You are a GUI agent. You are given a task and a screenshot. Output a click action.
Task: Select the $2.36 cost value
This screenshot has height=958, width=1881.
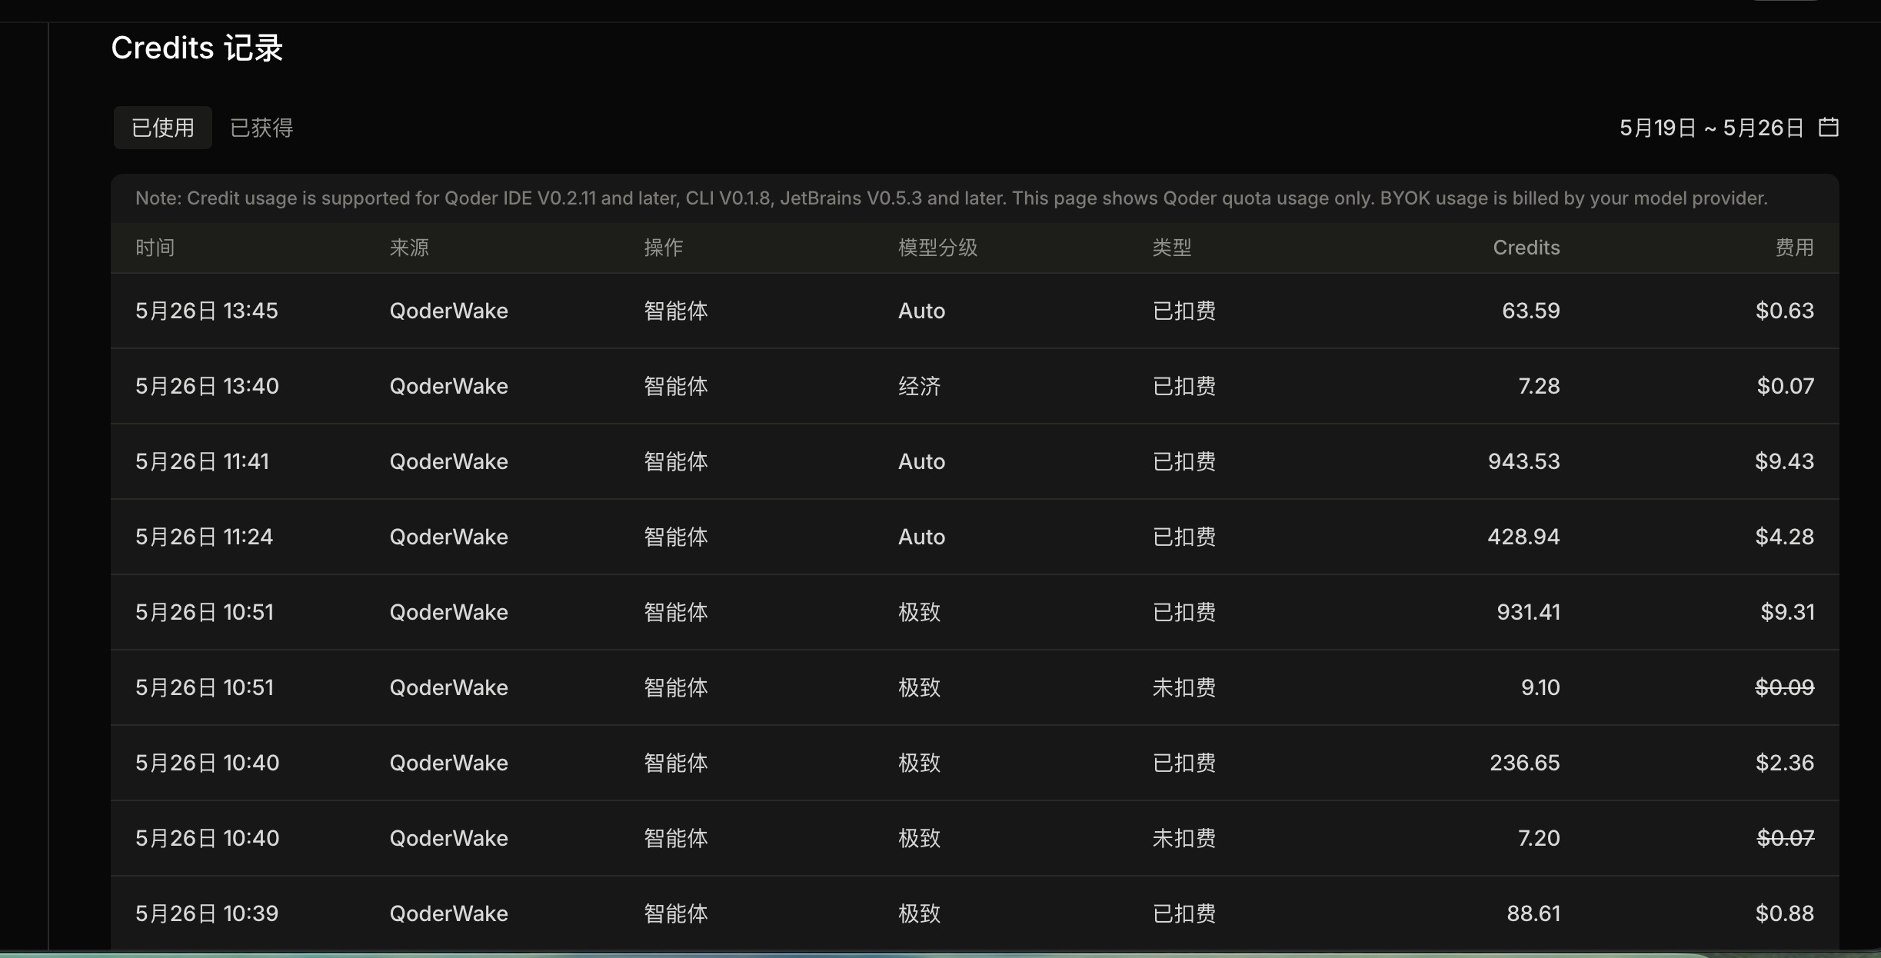pos(1785,763)
